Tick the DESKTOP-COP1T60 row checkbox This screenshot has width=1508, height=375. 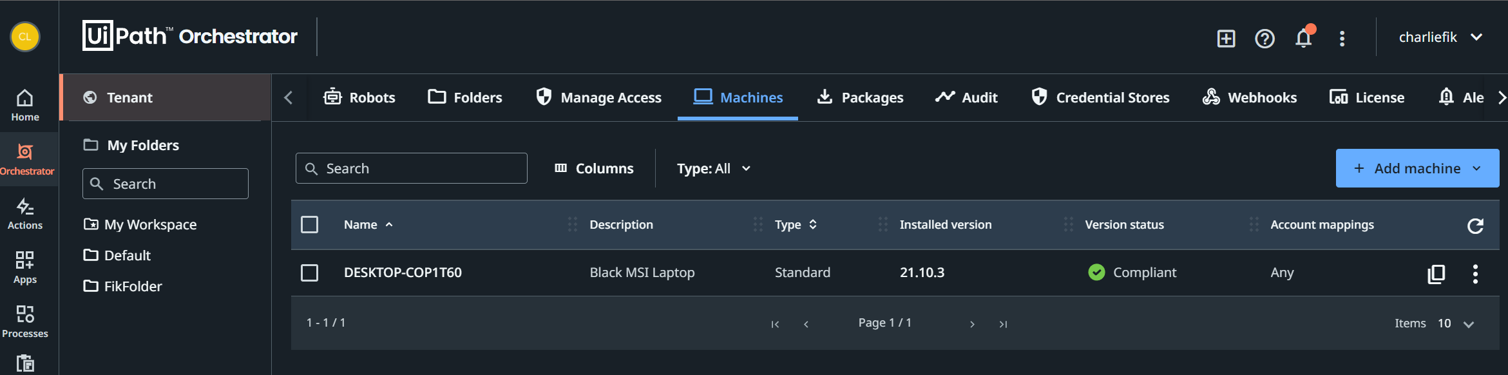(x=310, y=273)
